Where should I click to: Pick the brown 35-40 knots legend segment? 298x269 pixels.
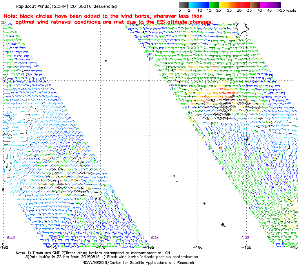[255, 5]
